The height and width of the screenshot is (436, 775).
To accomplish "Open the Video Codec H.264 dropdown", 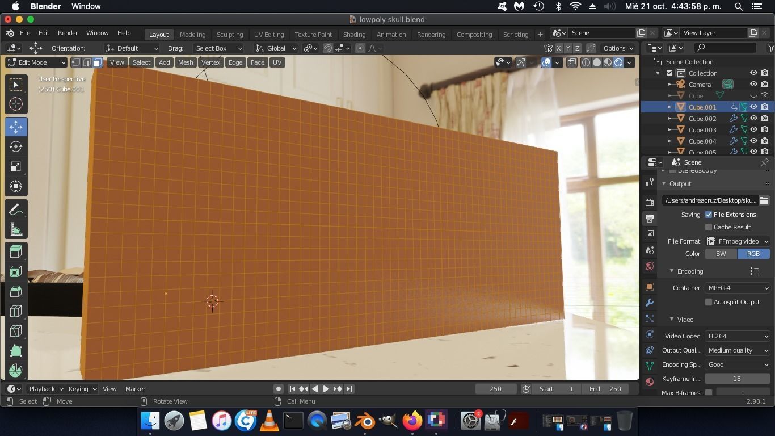I will tap(738, 336).
